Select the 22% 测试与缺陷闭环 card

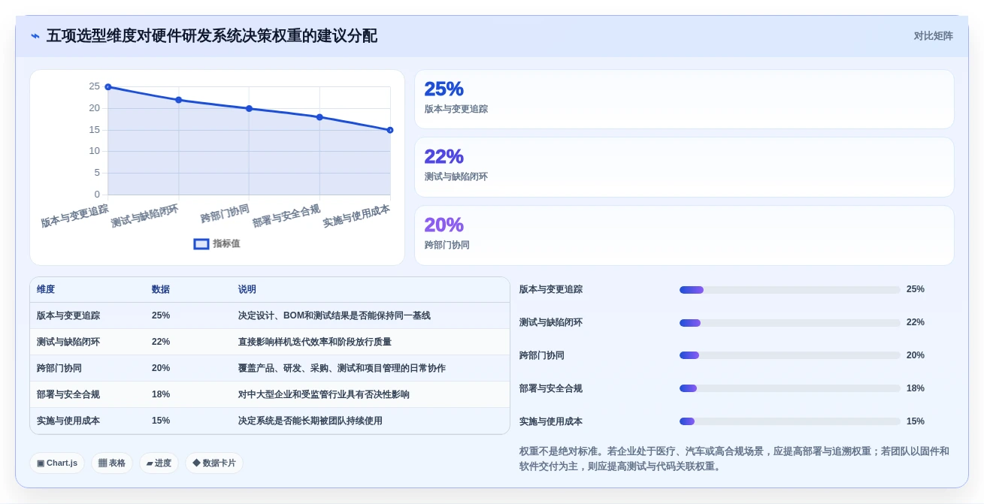(x=684, y=167)
